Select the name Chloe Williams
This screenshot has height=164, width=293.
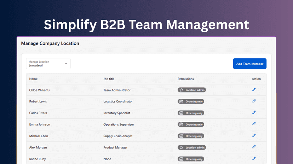[x=39, y=90]
